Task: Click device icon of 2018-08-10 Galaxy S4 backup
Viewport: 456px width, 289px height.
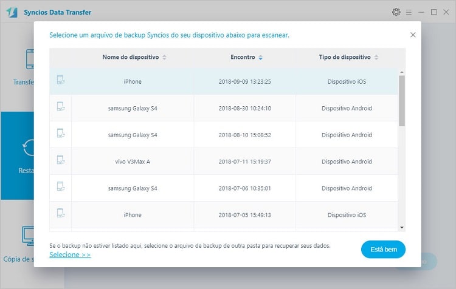Action: click(x=60, y=133)
